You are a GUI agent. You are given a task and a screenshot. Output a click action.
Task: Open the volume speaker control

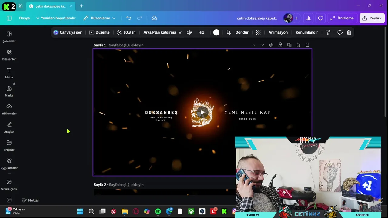pos(189,32)
